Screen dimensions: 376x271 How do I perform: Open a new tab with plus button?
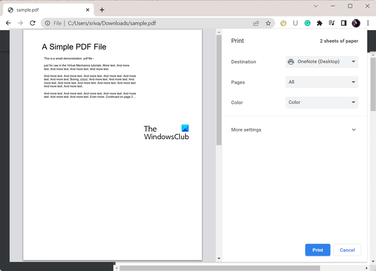[x=102, y=10]
